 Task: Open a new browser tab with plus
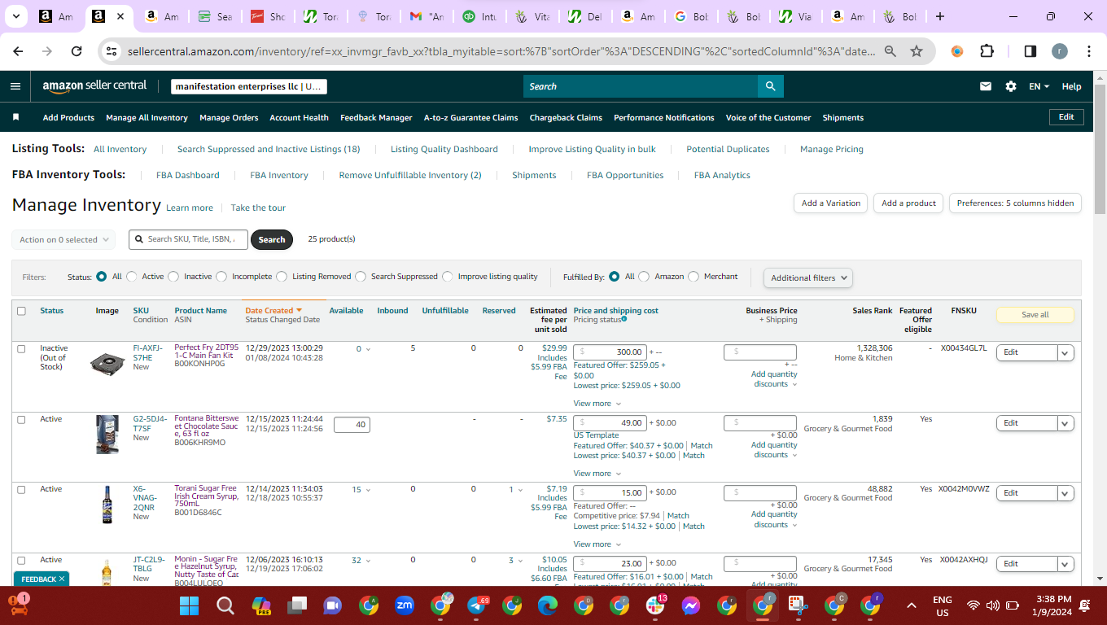pyautogui.click(x=940, y=16)
